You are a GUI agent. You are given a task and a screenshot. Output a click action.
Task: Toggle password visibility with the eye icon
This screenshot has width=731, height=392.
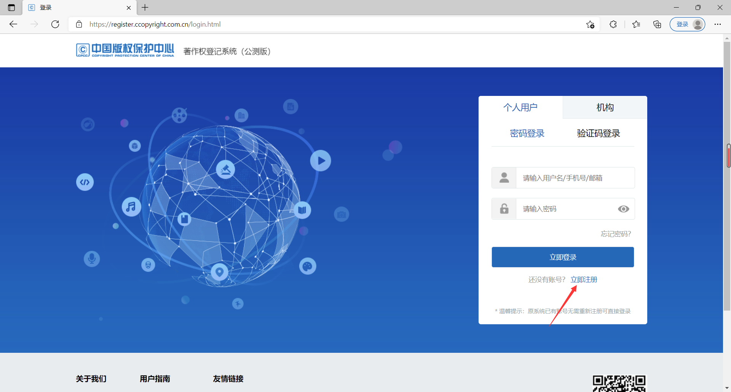coord(623,209)
